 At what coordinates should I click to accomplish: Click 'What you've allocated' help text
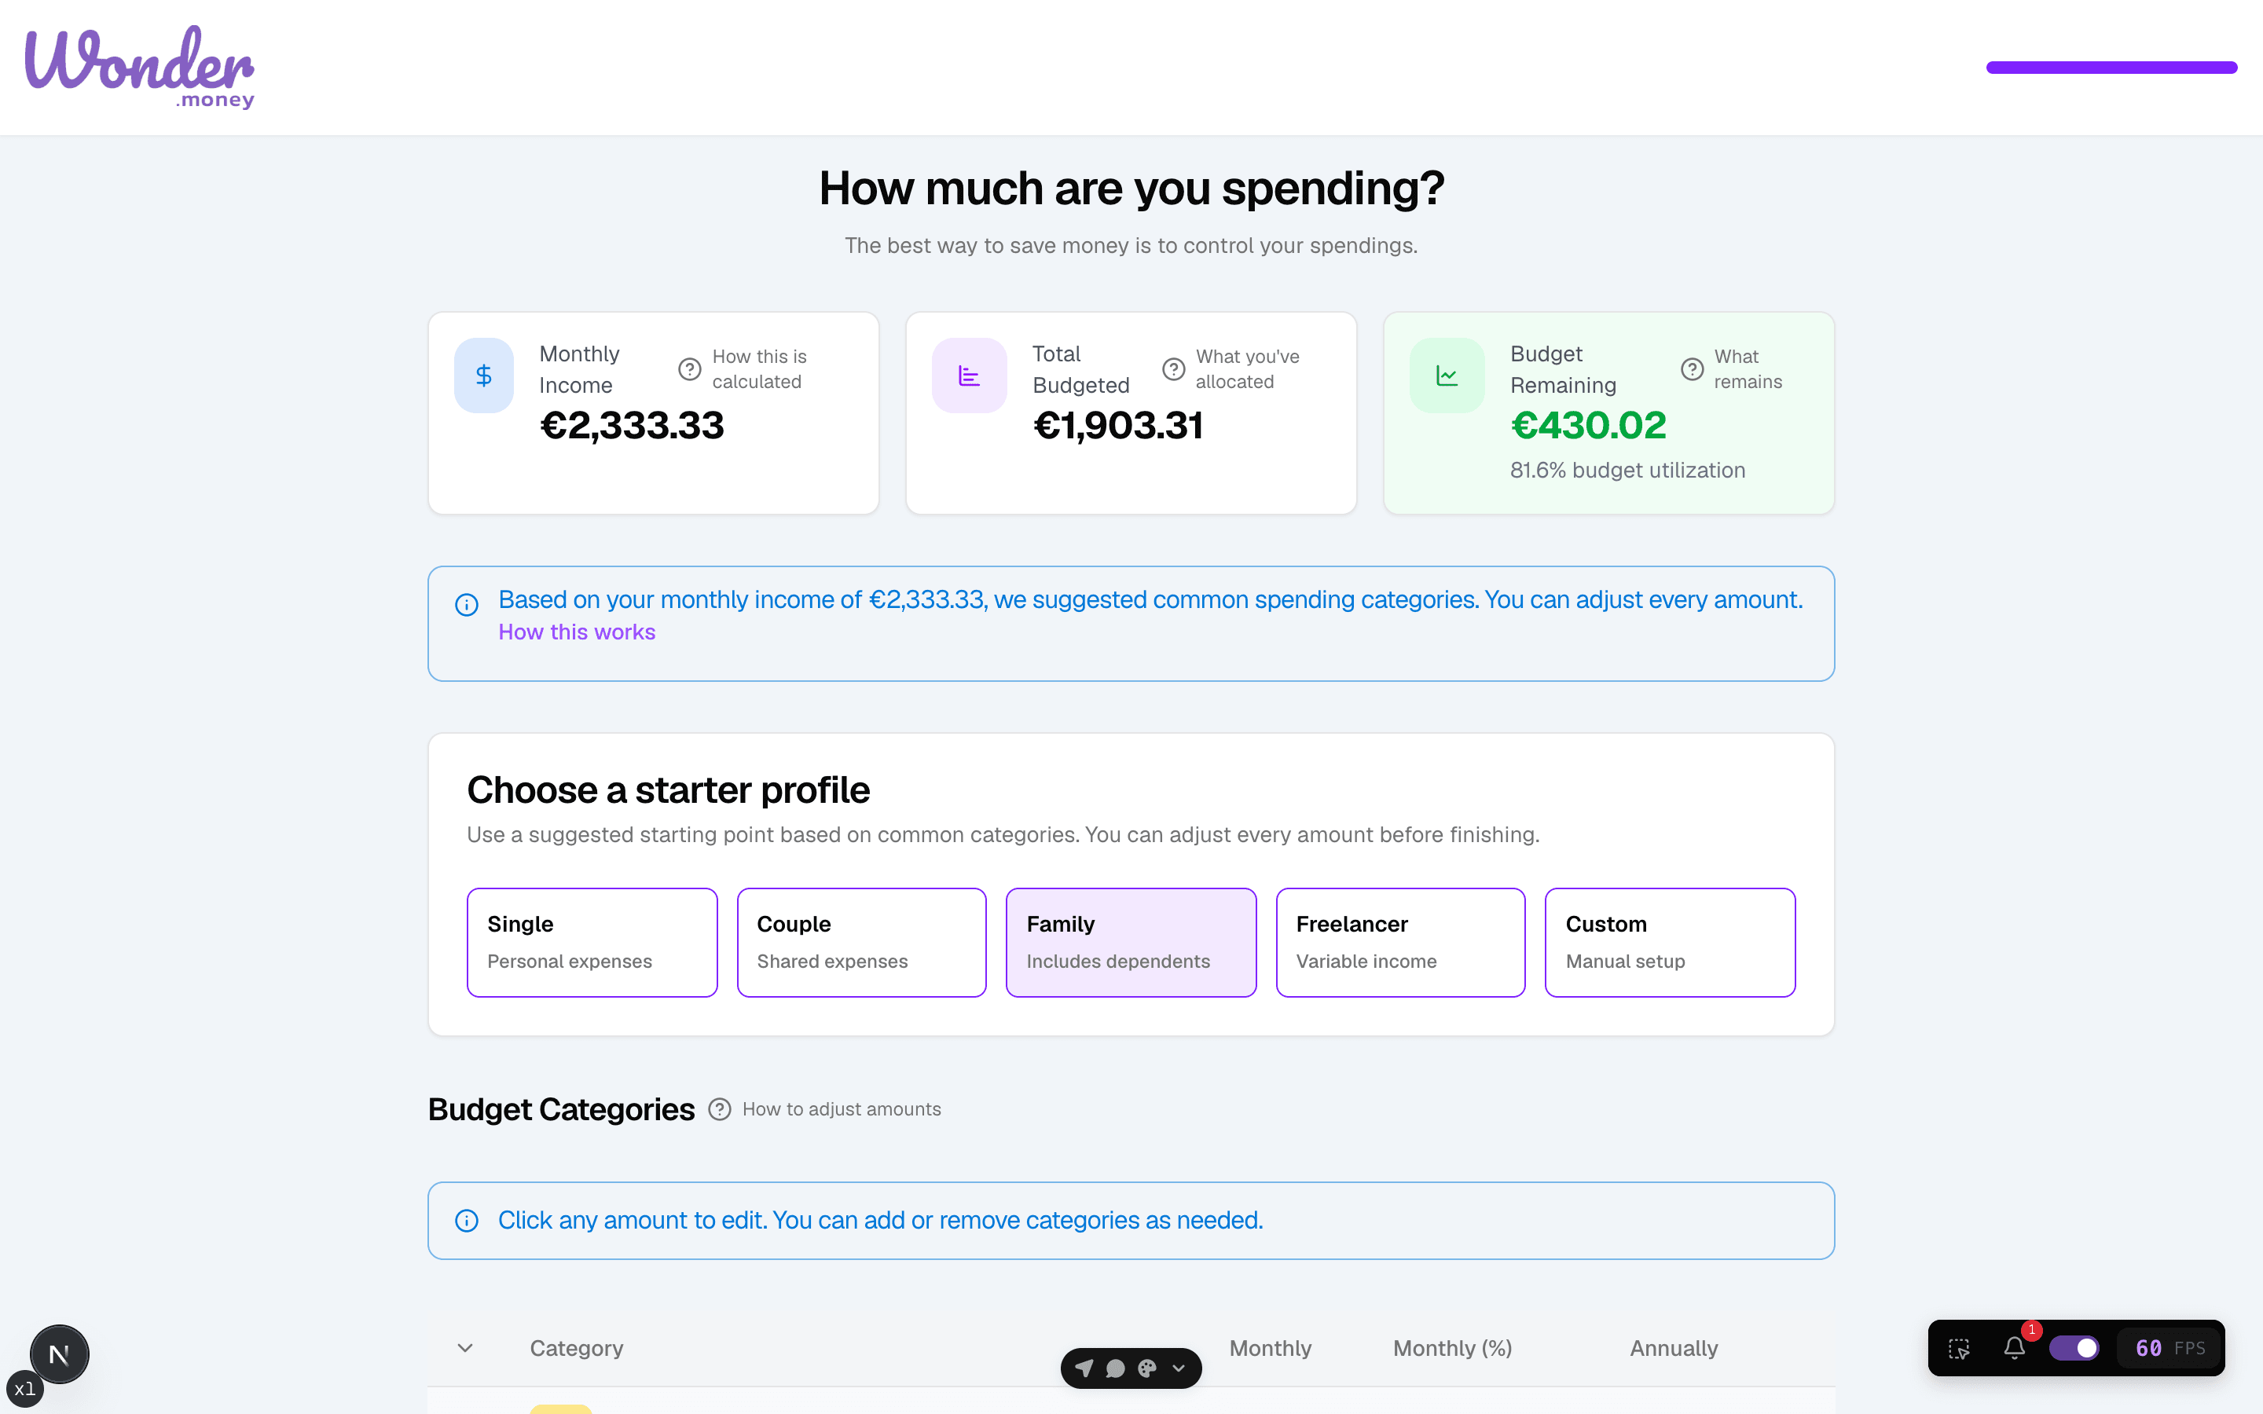point(1248,369)
